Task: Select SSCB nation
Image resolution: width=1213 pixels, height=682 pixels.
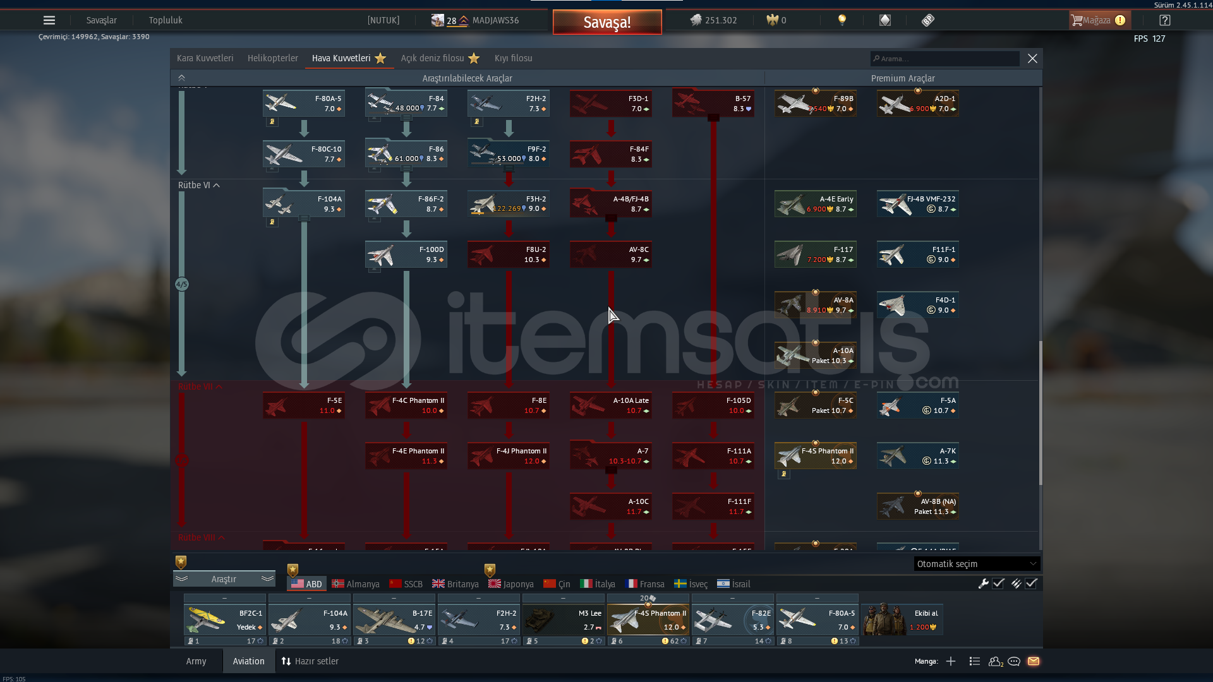Action: coord(406,584)
